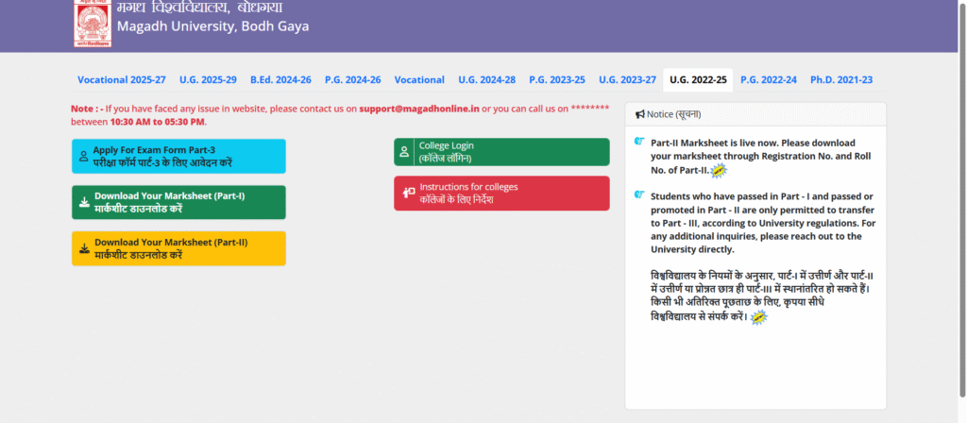
Task: Select U.G. 2023-27 tab
Action: point(627,79)
